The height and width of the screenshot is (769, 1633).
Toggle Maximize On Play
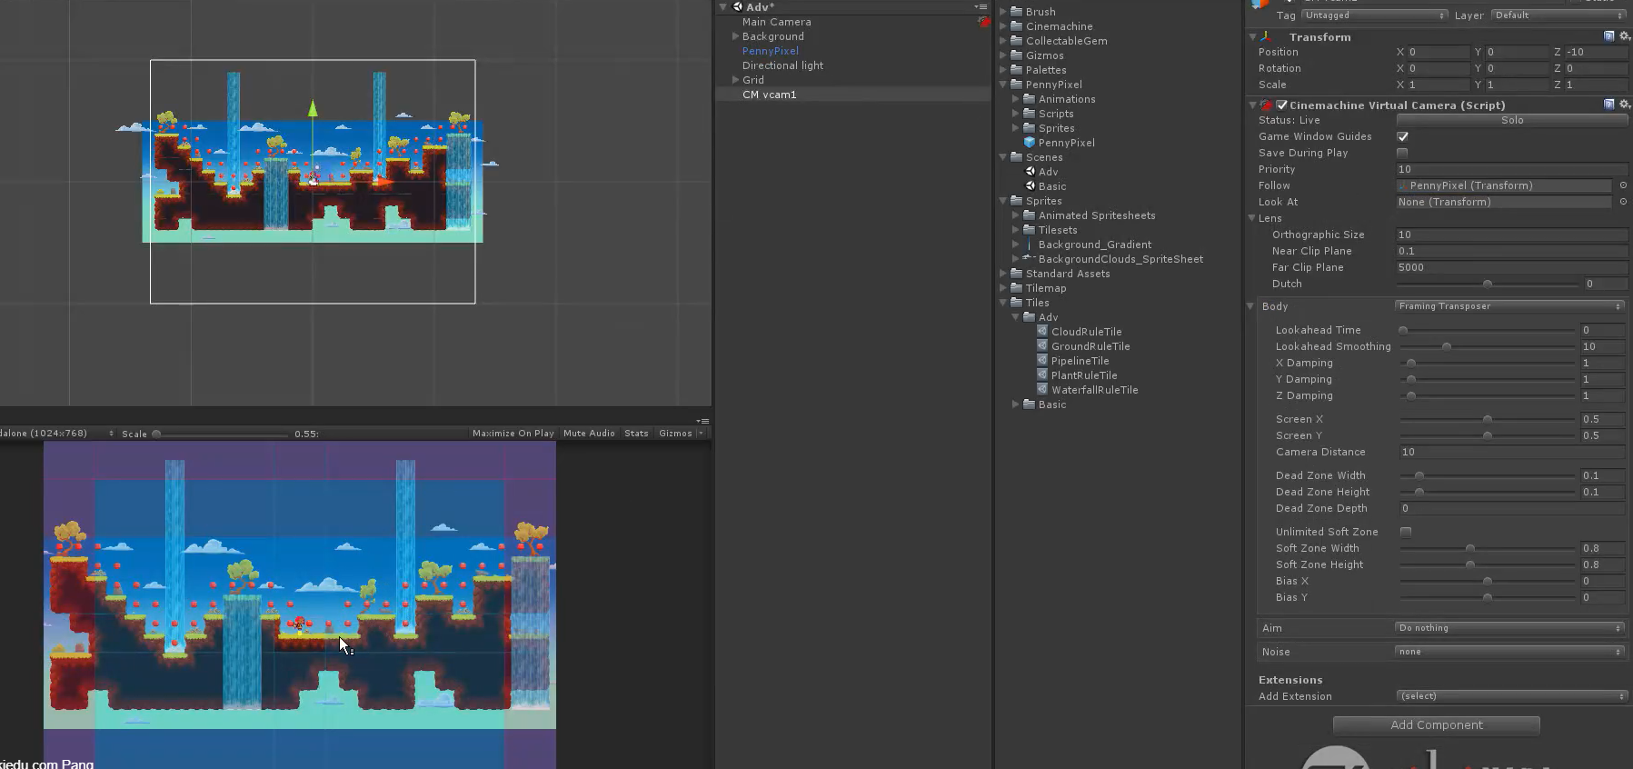(x=513, y=434)
